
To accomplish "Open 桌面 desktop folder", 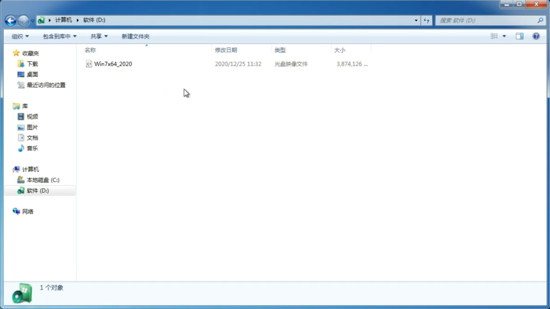I will [x=32, y=74].
